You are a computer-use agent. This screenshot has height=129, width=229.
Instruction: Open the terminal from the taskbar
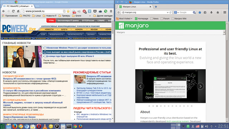69,126
